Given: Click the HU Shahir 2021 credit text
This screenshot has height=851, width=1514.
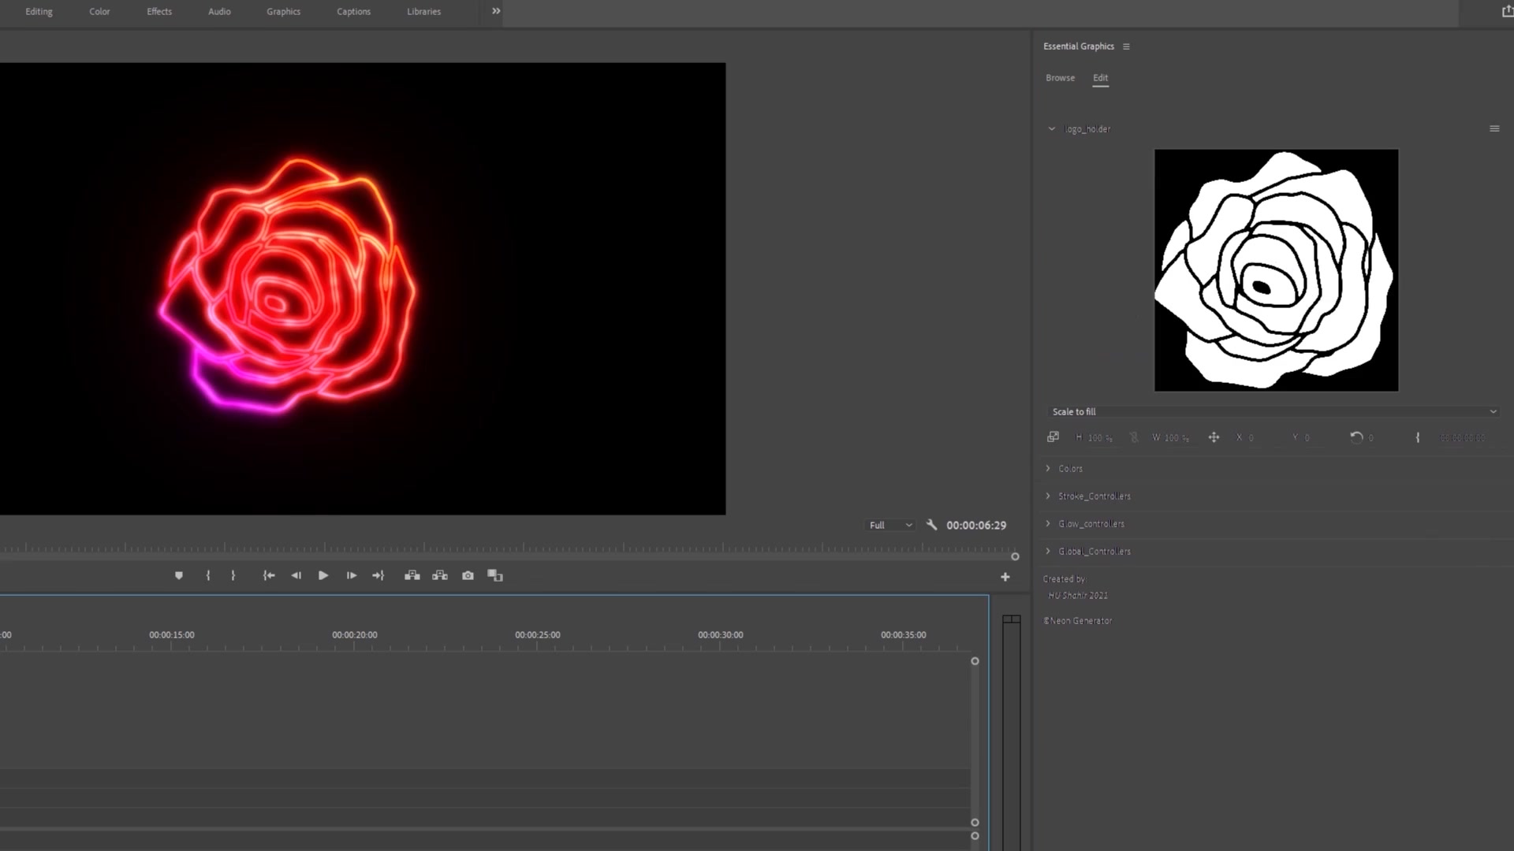Looking at the screenshot, I should pos(1078,596).
